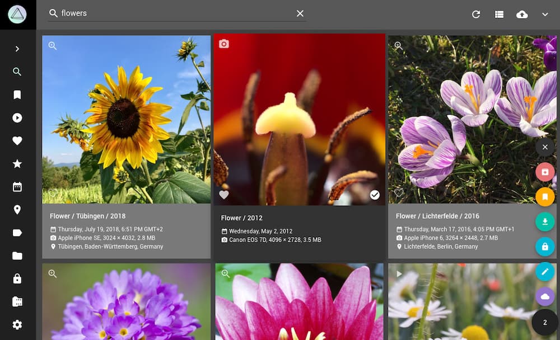560x340 pixels.
Task: Open the layout view menu next to refresh
Action: 498,14
